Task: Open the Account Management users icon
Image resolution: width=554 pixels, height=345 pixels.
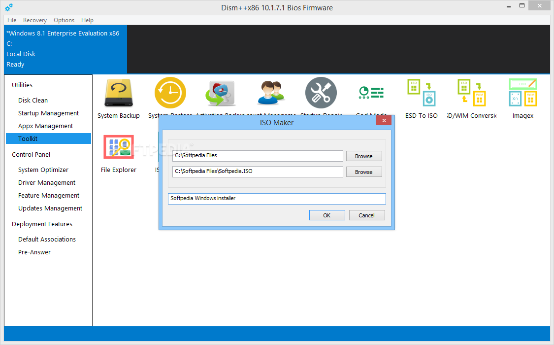Action: (x=271, y=93)
